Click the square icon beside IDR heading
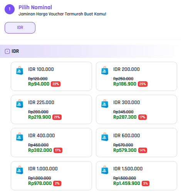 [x=7, y=51]
